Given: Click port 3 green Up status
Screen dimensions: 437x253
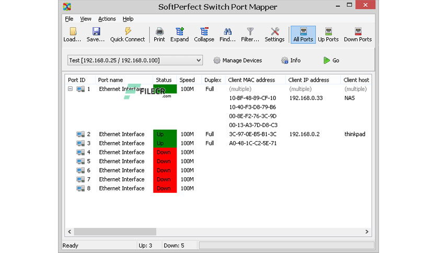Looking at the screenshot, I should point(165,143).
